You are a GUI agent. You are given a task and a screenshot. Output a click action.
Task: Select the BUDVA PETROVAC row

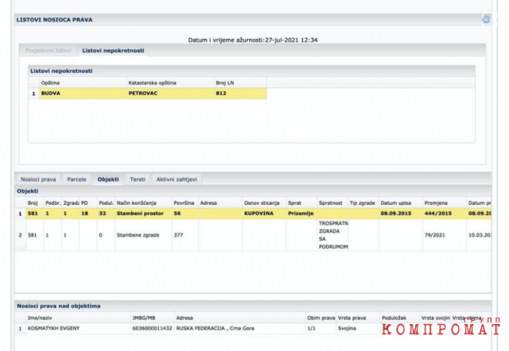coord(147,93)
